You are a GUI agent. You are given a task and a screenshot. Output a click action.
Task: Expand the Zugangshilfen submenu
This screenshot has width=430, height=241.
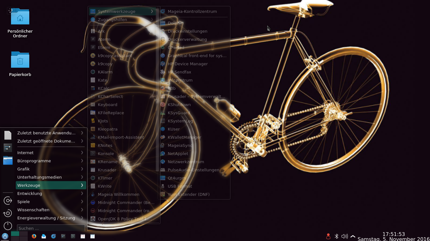122,19
